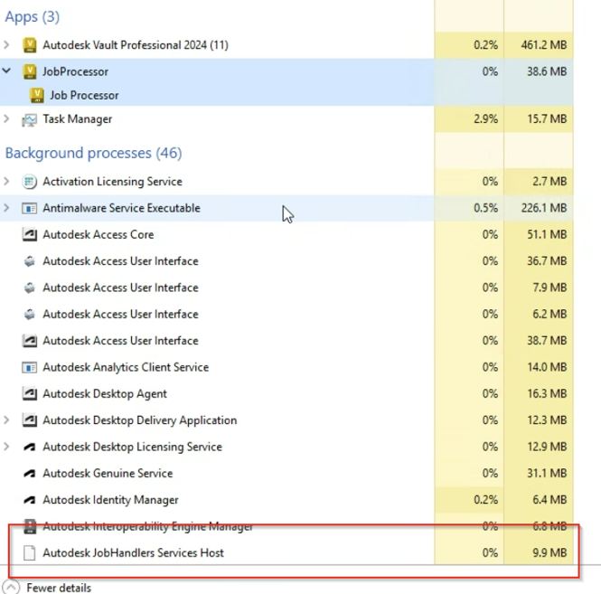Click the 15.7 MB memory value

pyautogui.click(x=547, y=118)
